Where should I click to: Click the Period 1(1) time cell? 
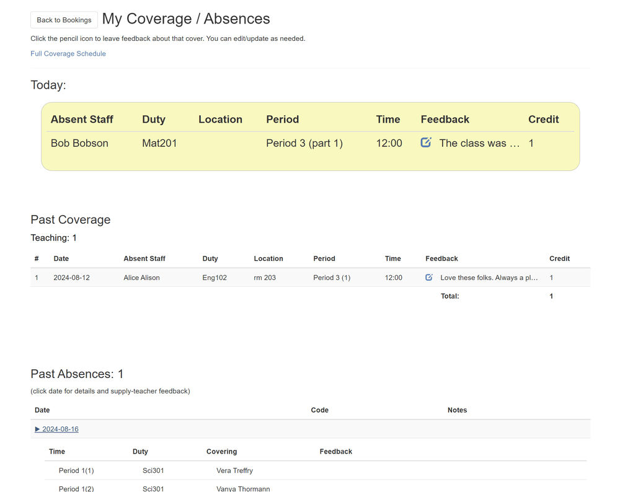[x=76, y=470]
